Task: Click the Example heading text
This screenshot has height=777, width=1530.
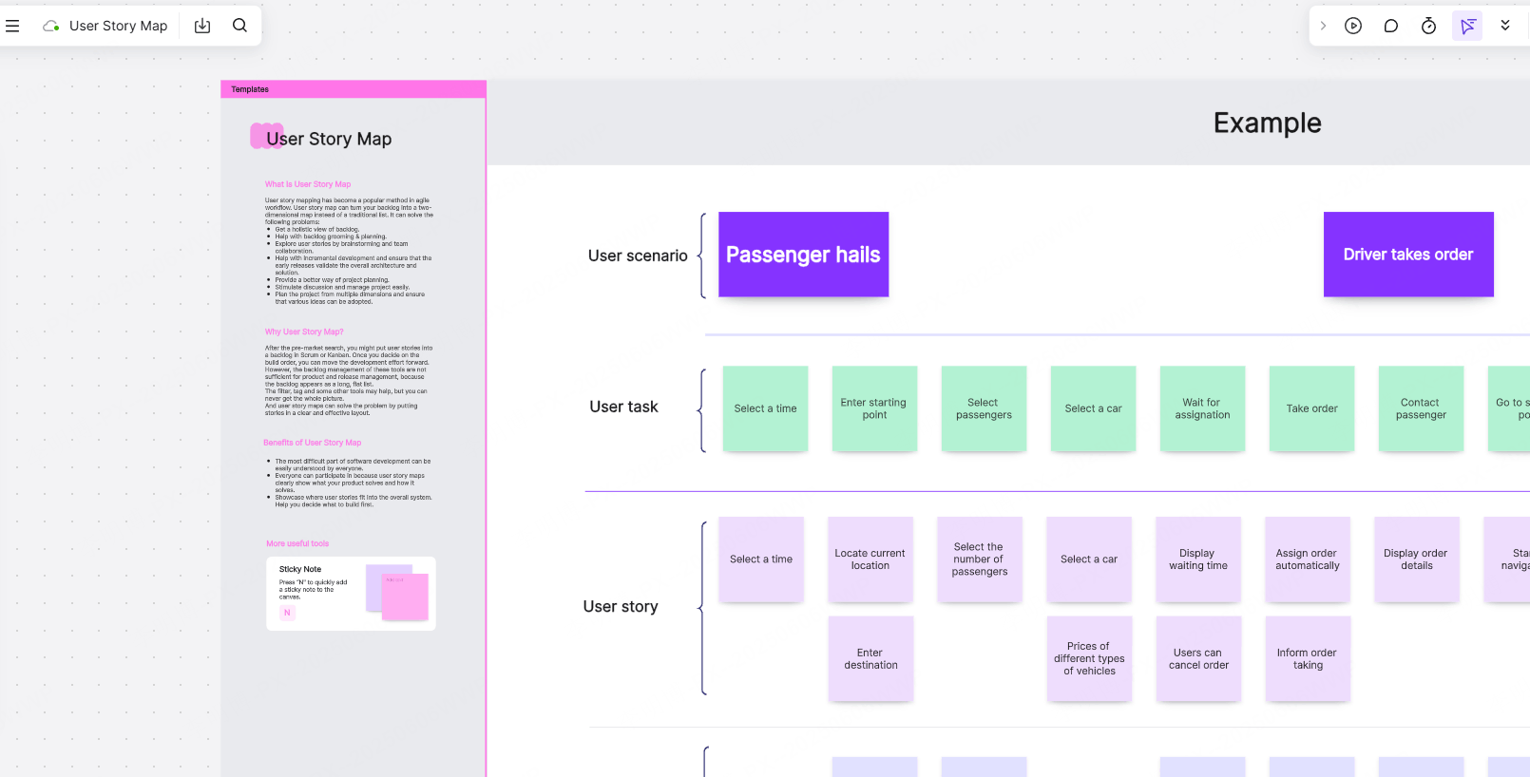Action: [1267, 123]
